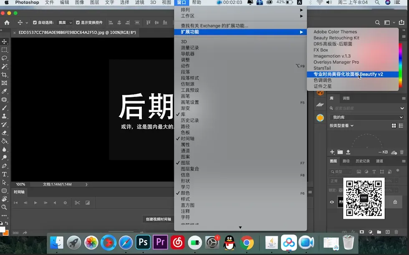Select the Crop tool
This screenshot has height=255, width=409.
coord(5,74)
